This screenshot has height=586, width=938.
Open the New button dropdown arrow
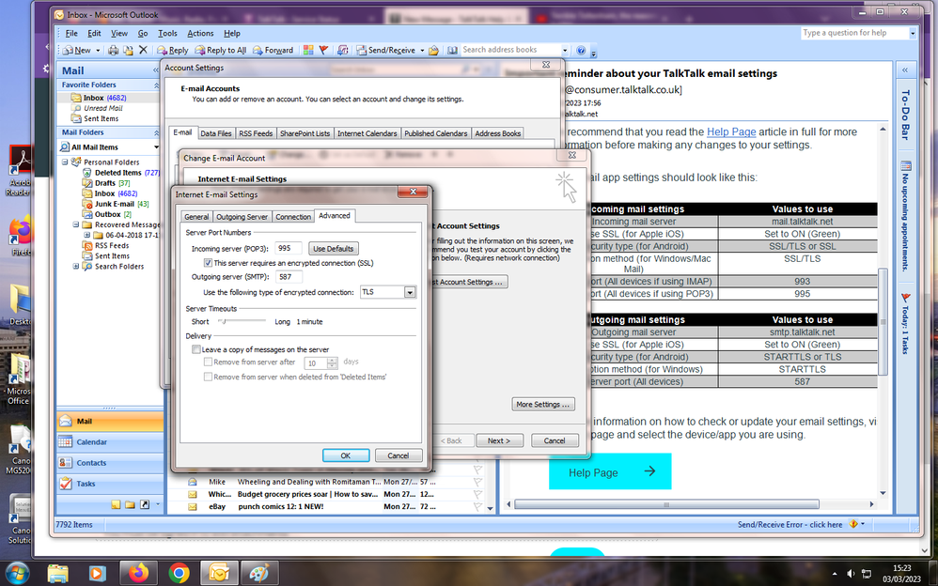click(x=98, y=50)
